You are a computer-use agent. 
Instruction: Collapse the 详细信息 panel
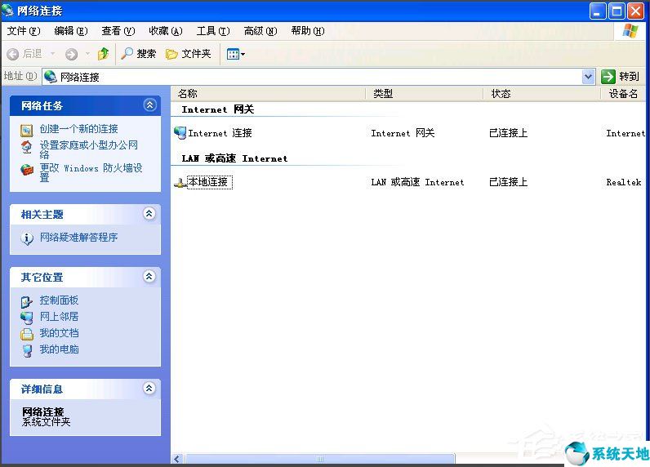point(149,388)
